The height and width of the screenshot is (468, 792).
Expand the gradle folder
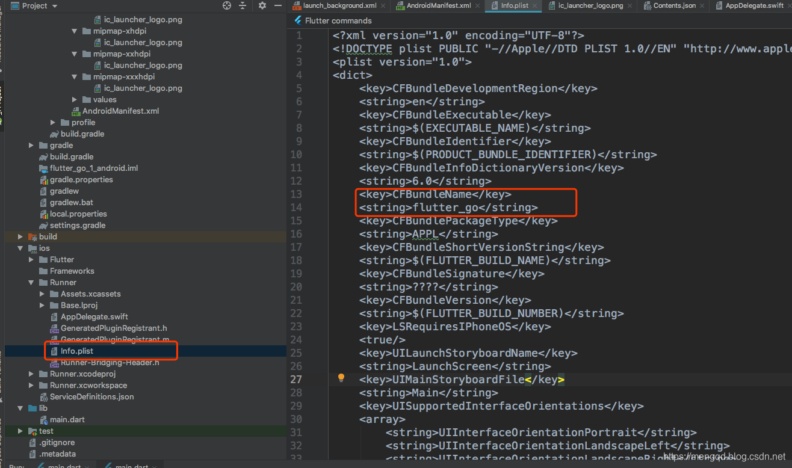(31, 146)
